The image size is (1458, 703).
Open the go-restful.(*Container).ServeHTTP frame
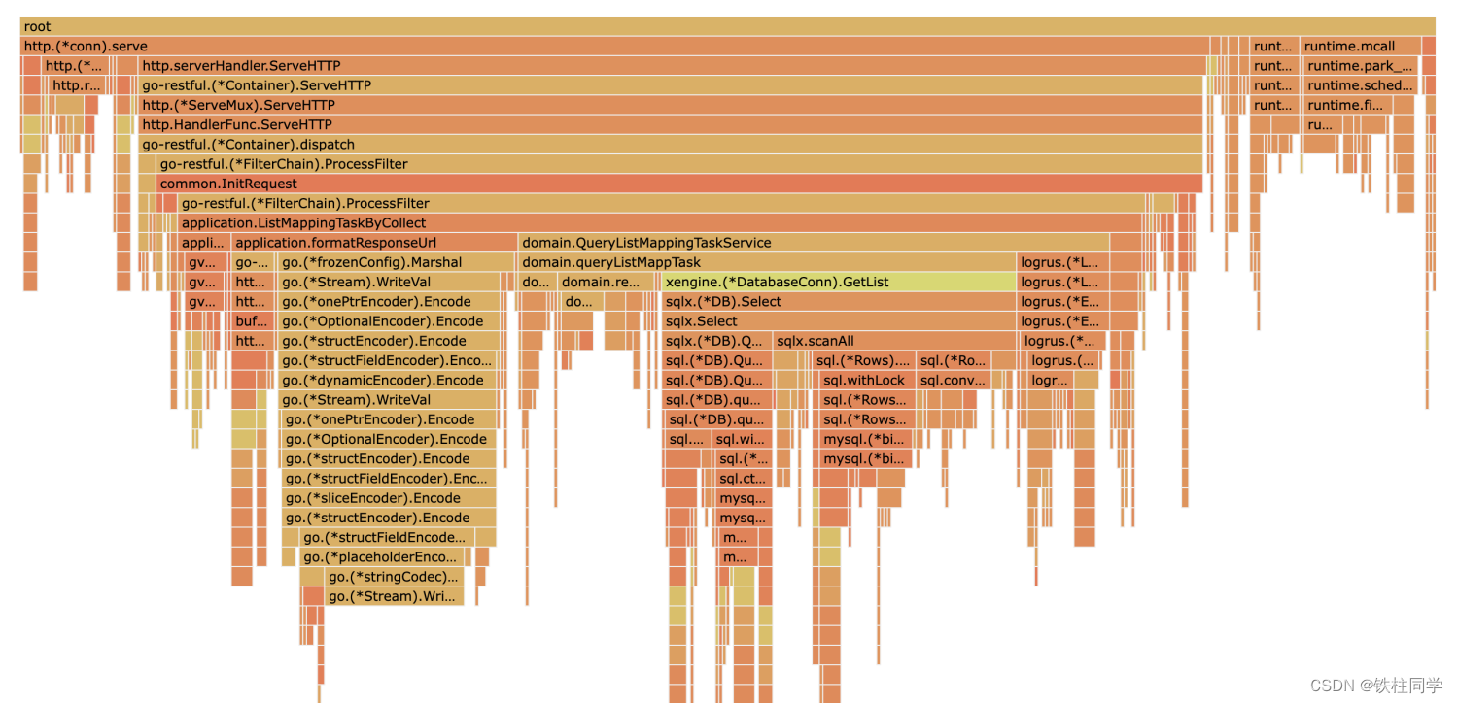pos(671,85)
